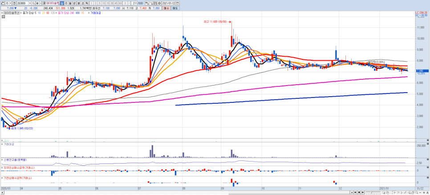430x195 pixels.
Task: Click the 공시 indicator label
Action: coord(5,140)
